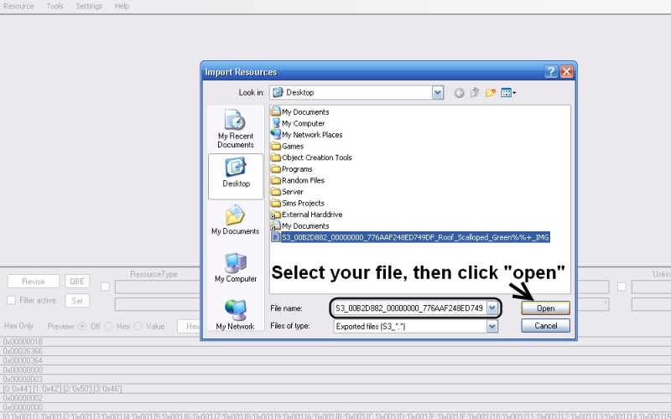Select the S3 Roof_Scalloped_Green file
671x419 pixels.
(410, 237)
